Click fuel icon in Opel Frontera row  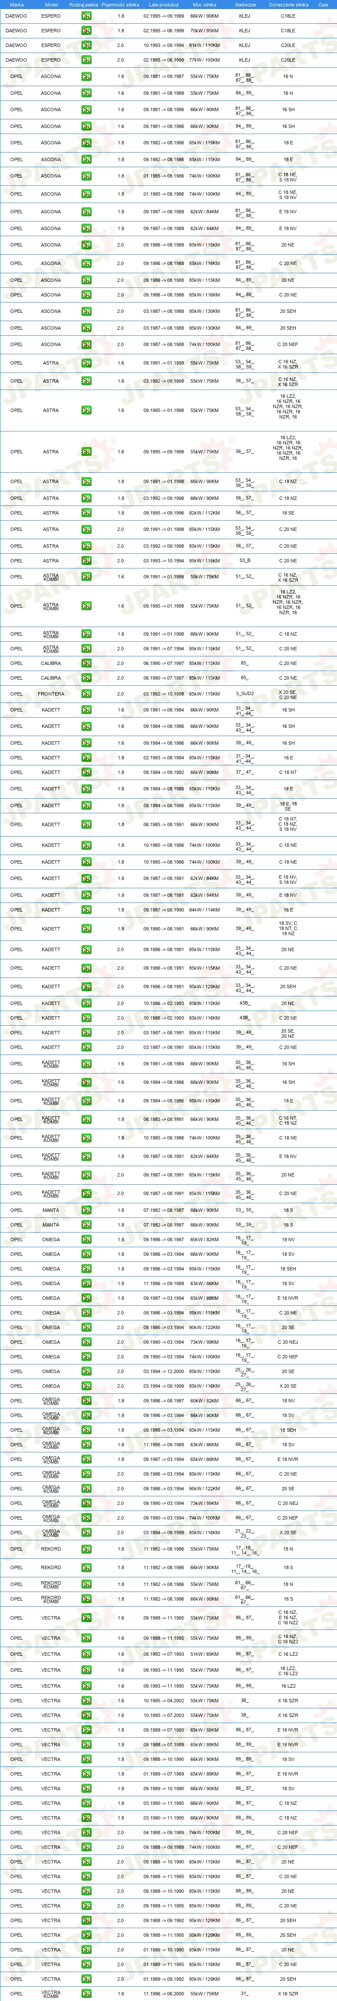pos(86,694)
